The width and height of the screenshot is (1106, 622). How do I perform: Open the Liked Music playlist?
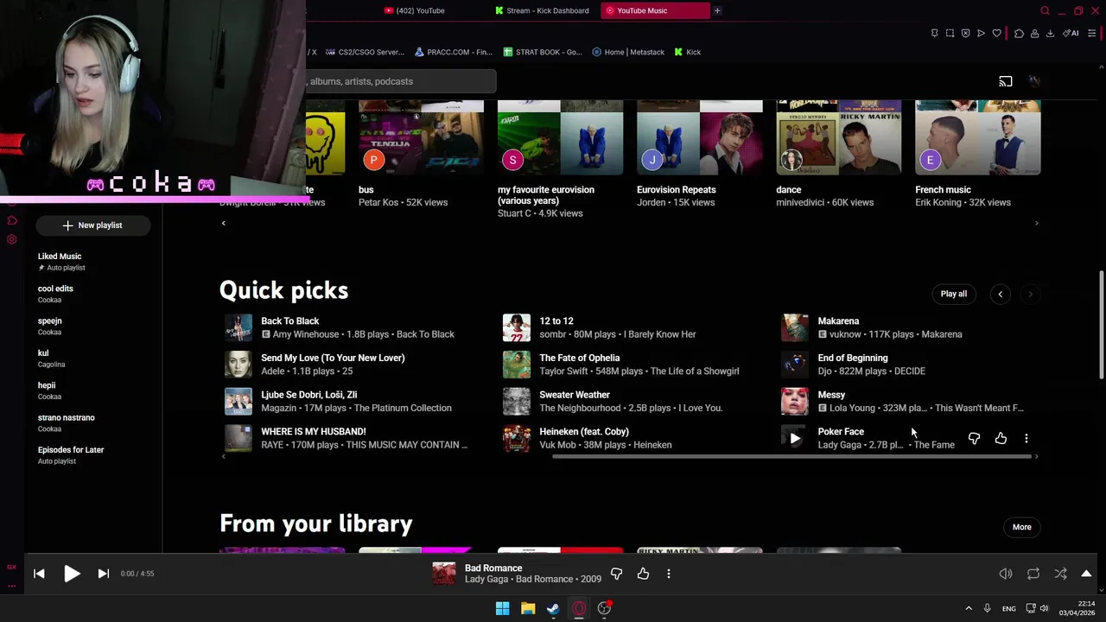point(92,262)
